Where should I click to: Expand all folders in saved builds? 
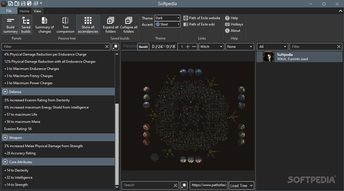tap(111, 25)
